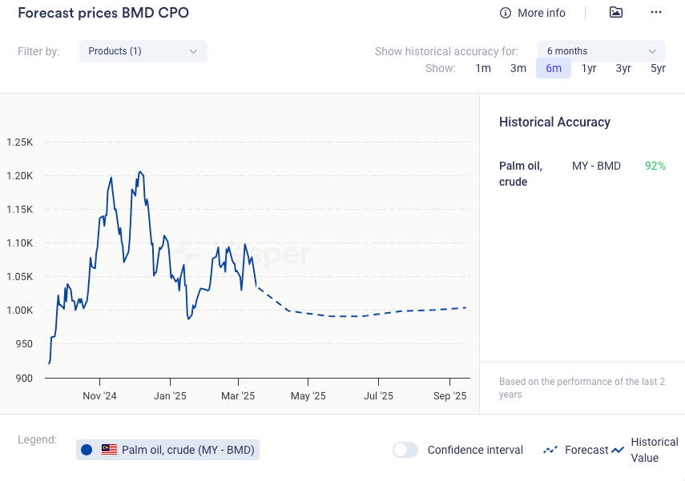Select the 1m time range
The image size is (685, 481).
[483, 68]
